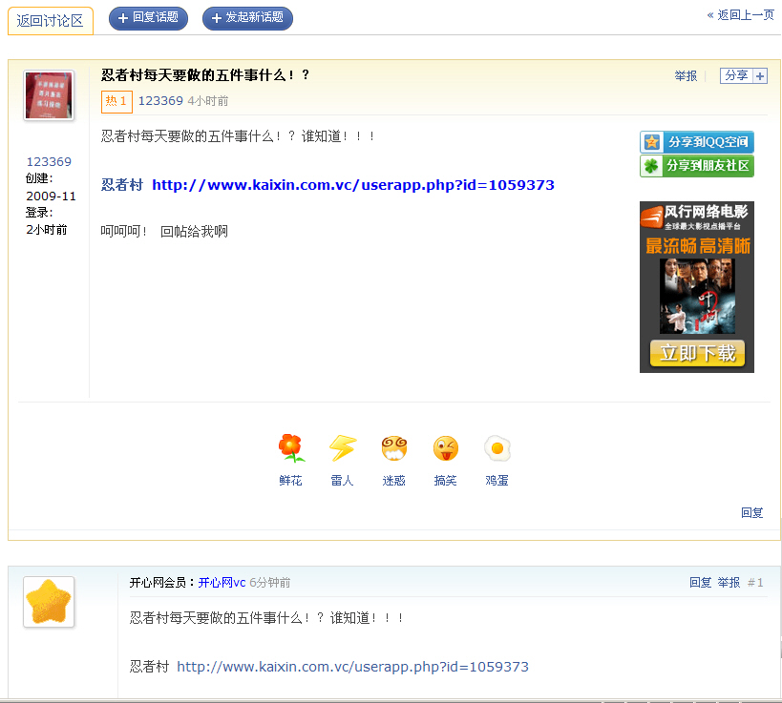Click the 4小时前 timestamp

coord(208,101)
